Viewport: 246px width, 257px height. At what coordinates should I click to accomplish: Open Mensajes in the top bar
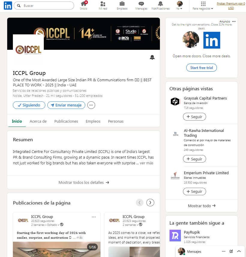[141, 6]
